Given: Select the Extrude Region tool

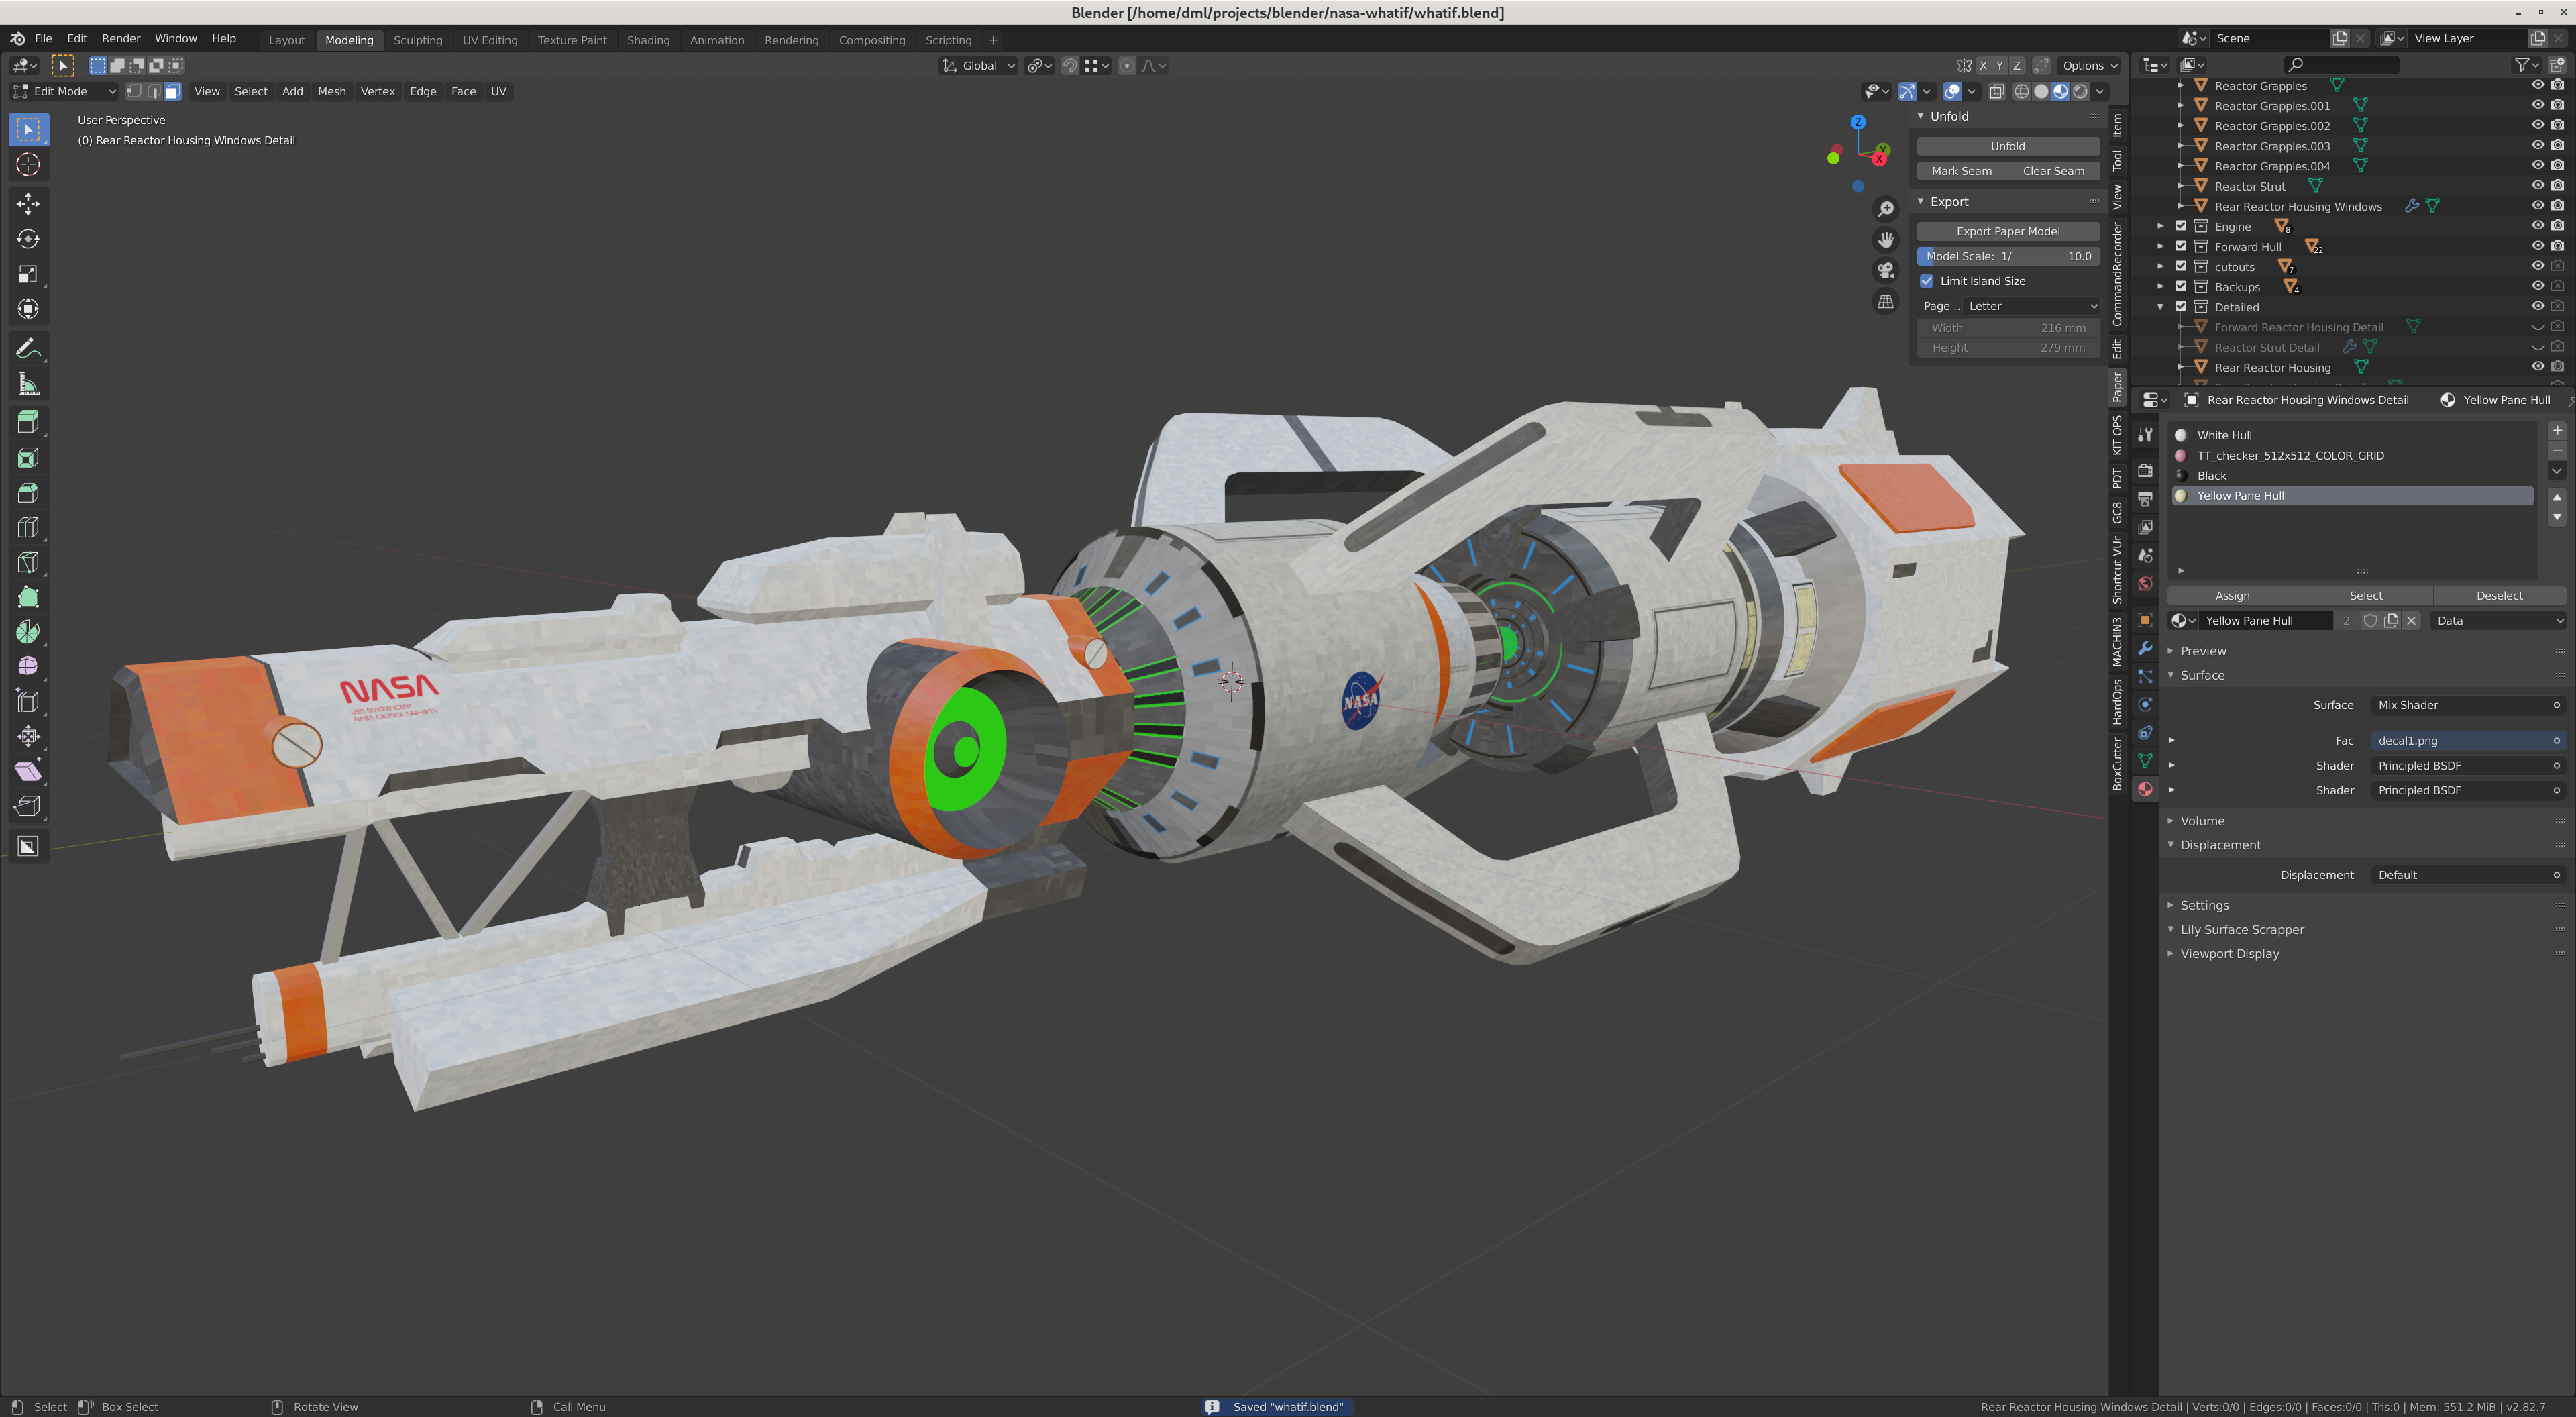Looking at the screenshot, I should pos(28,422).
